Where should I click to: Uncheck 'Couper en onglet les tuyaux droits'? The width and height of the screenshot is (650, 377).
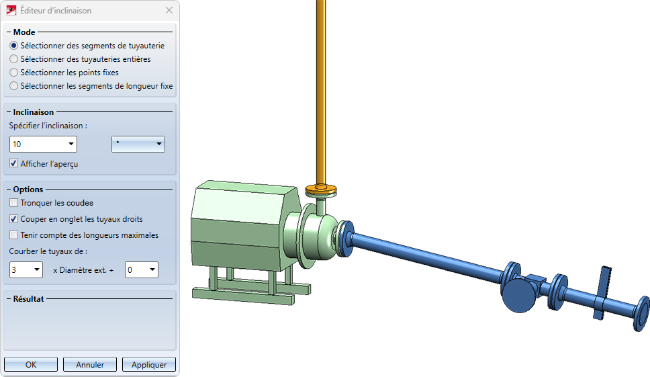[x=14, y=219]
